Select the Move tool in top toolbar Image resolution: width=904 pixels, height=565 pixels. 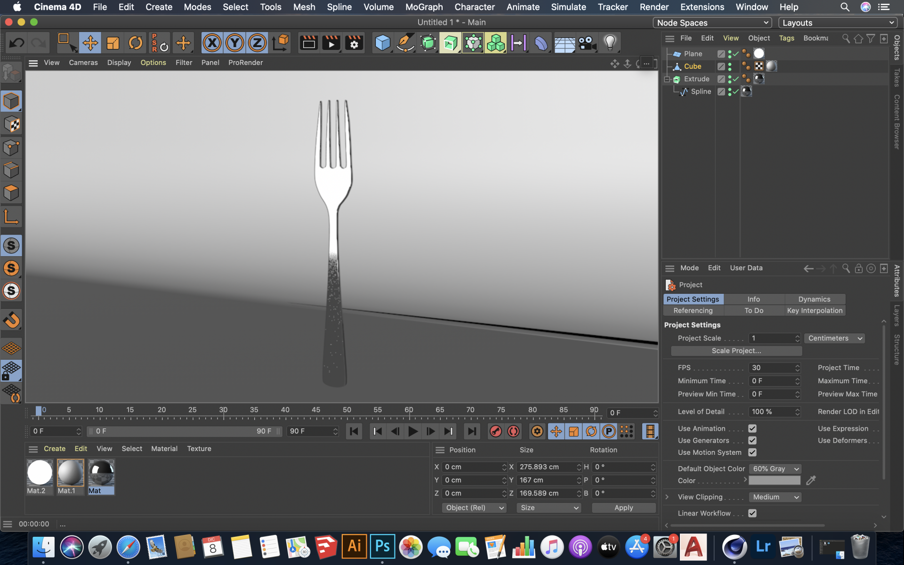click(90, 43)
